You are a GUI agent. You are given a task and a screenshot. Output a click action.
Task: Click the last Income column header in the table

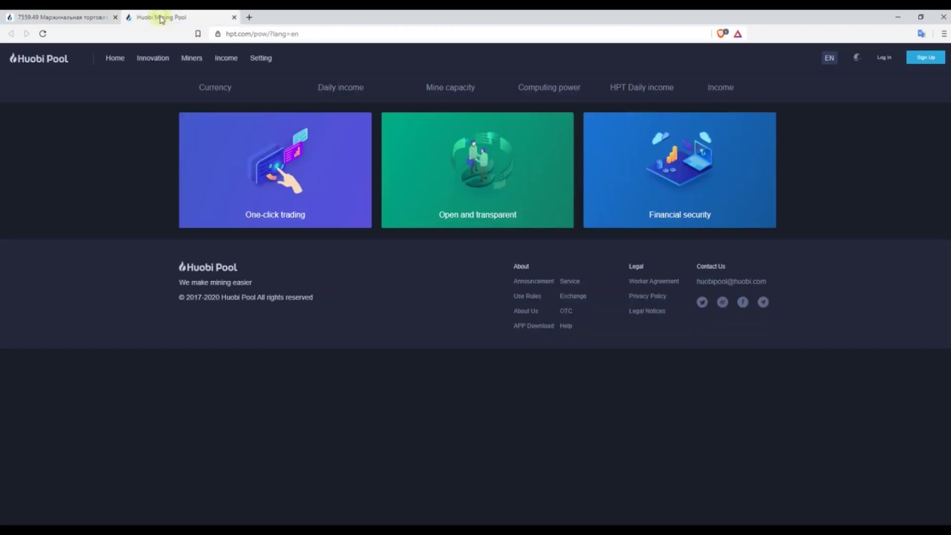coord(721,87)
